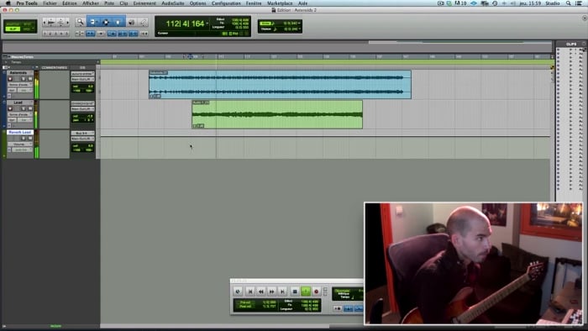Toggle Pre-roll in transport window
588x331 pixels.
point(246,302)
